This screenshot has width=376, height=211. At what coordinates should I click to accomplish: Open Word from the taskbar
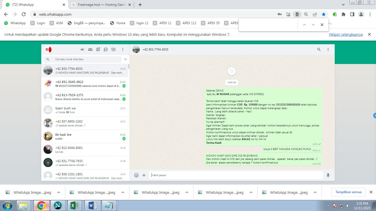coord(92,206)
